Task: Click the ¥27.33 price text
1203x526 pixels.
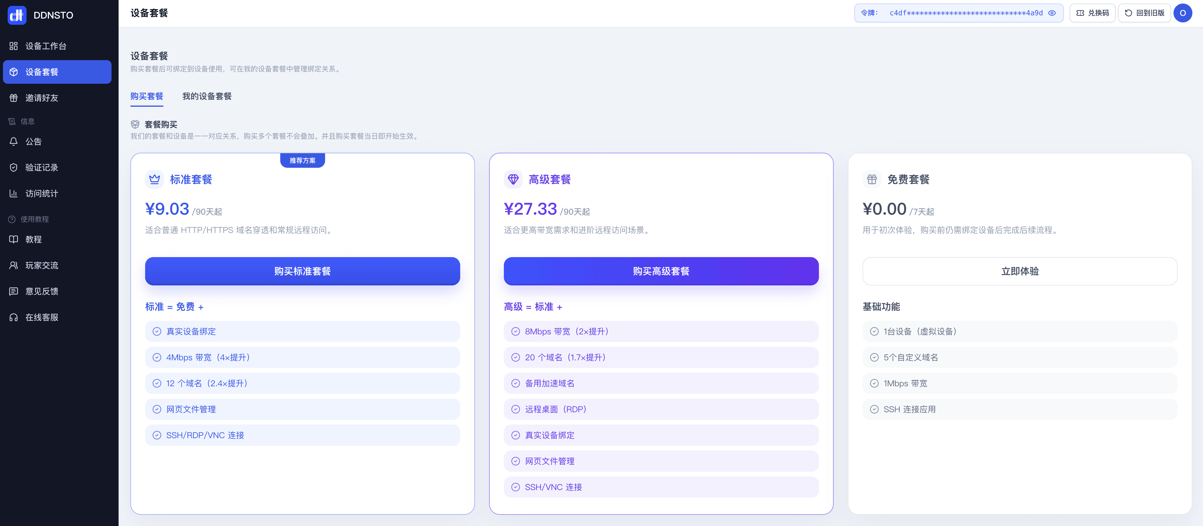Action: click(x=530, y=209)
